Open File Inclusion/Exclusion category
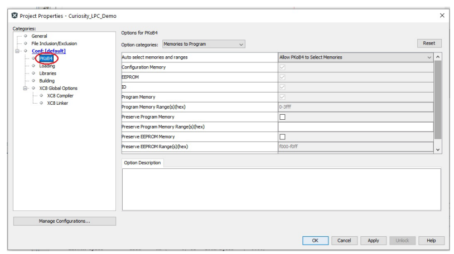 coord(54,43)
